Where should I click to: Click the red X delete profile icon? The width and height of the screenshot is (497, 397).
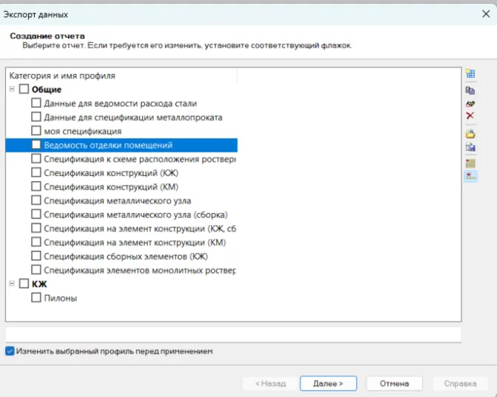click(470, 117)
